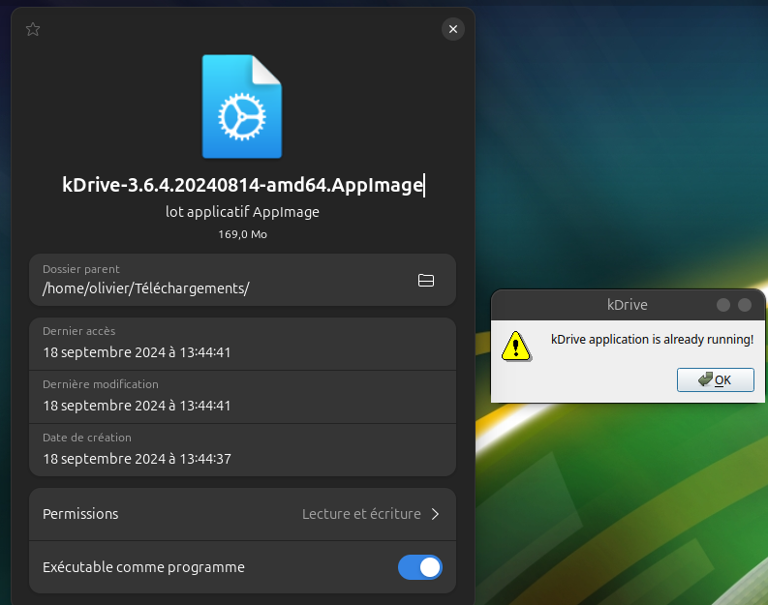
Task: Click the rightmost round kDrive titlebar button
Action: 745,305
